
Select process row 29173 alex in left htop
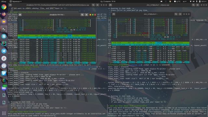coord(57,40)
